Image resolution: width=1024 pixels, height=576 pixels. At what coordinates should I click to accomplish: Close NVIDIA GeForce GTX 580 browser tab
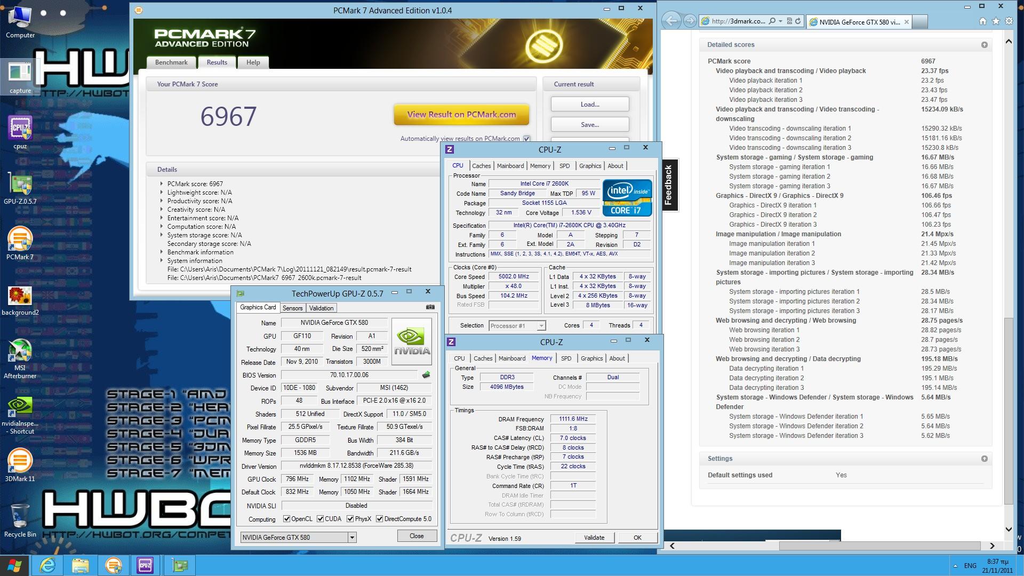tap(906, 22)
